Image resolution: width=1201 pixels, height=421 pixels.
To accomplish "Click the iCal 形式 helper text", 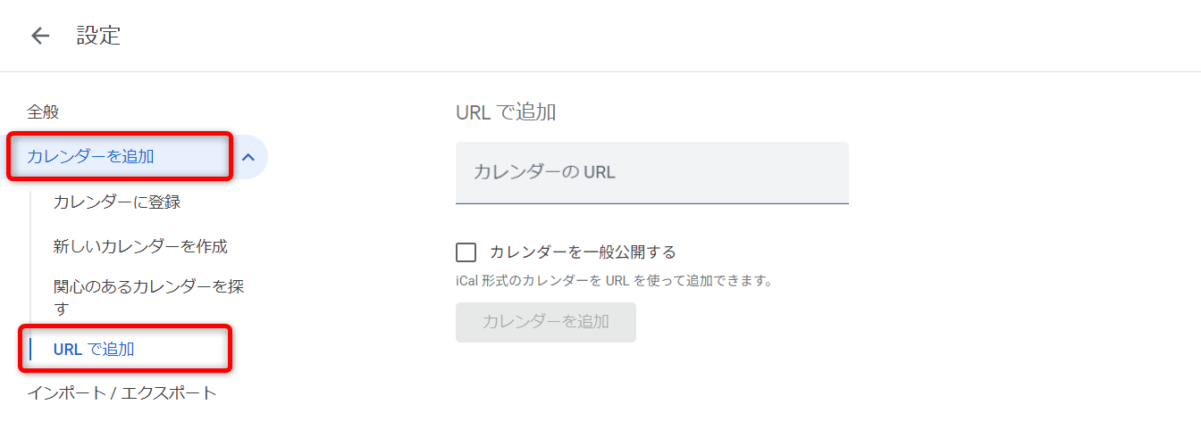I will [613, 281].
